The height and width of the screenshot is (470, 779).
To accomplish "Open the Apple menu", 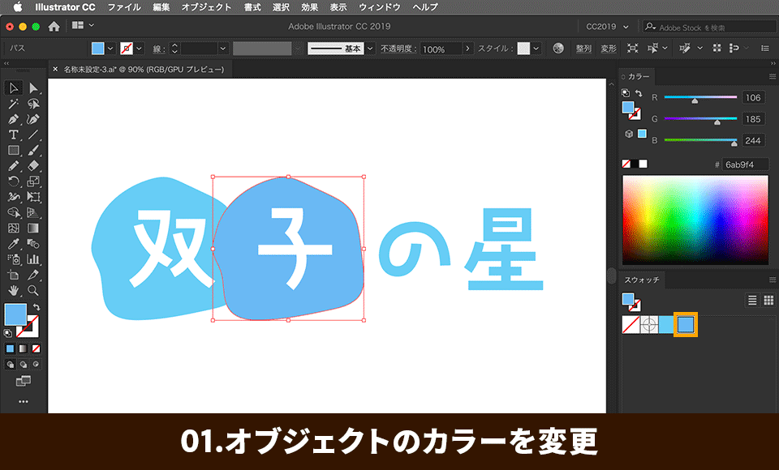I will (x=17, y=7).
